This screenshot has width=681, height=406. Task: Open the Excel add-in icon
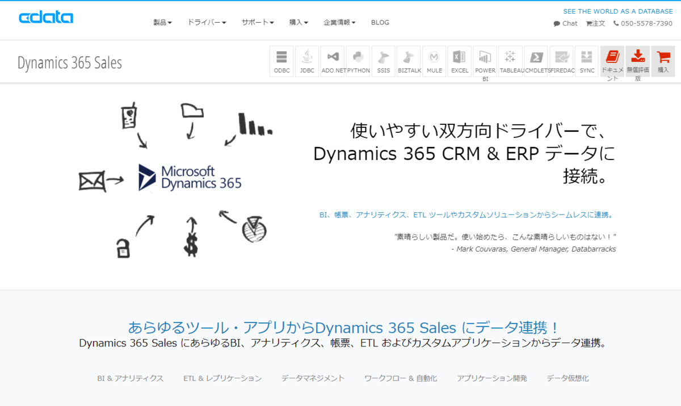pos(460,61)
